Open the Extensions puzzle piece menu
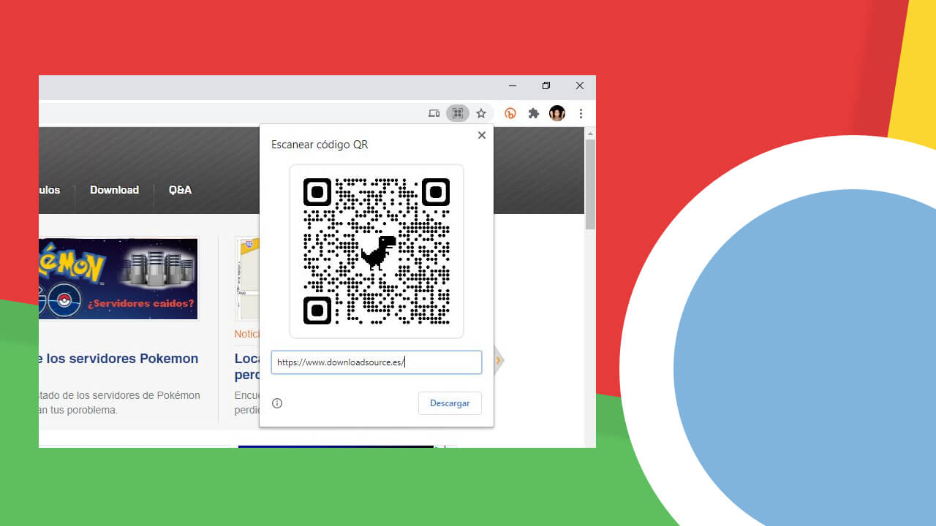 pos(534,113)
